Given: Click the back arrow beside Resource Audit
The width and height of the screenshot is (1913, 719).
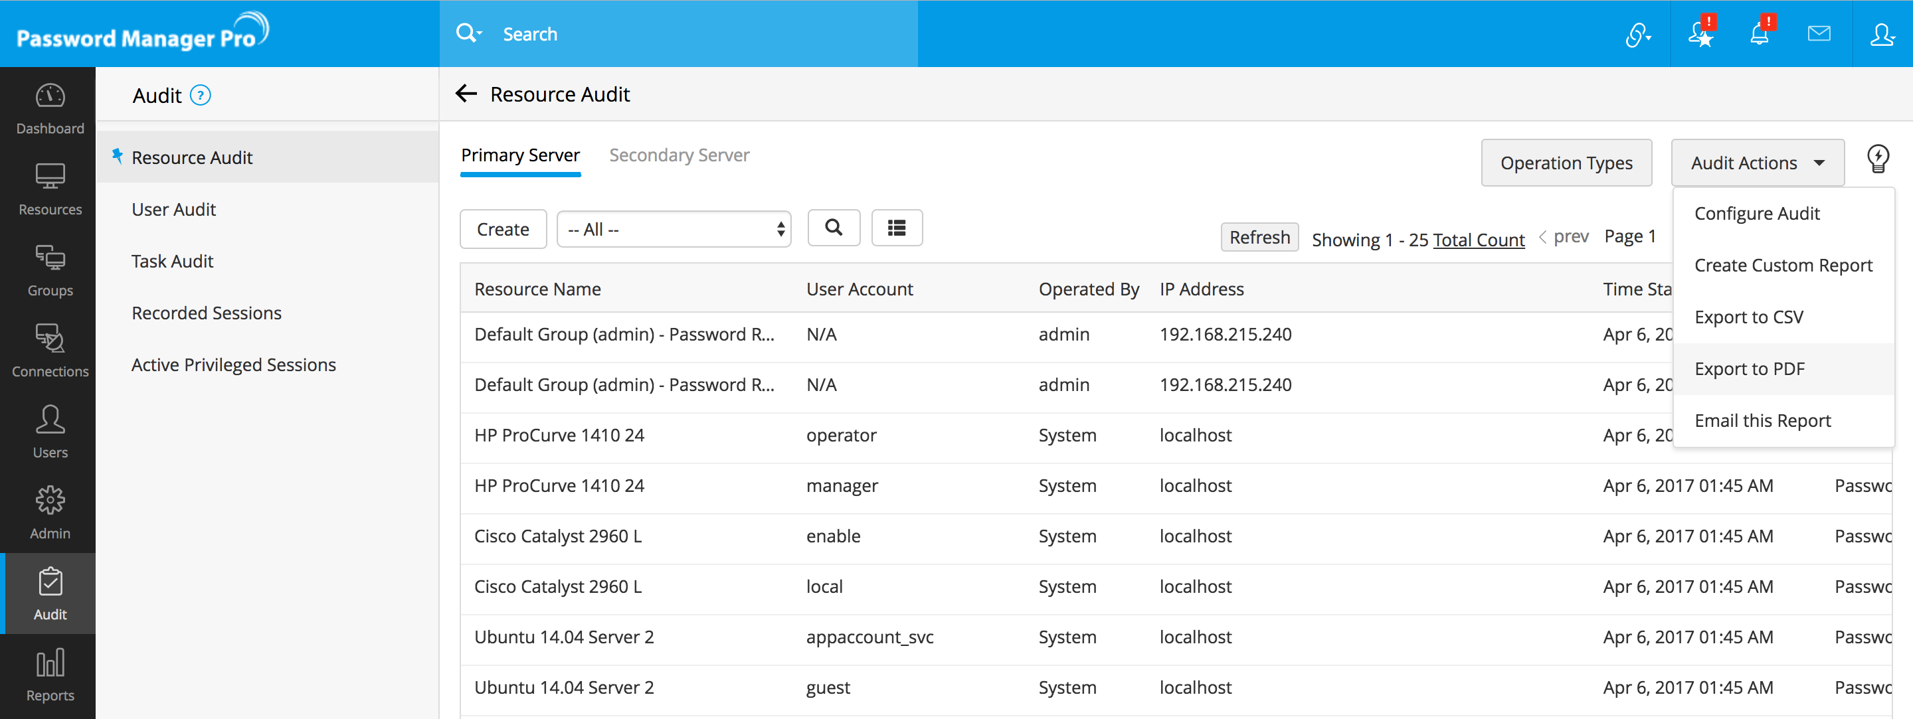Looking at the screenshot, I should point(466,94).
